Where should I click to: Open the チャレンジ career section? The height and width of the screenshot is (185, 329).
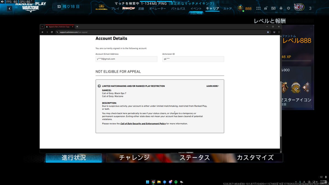pos(134,158)
